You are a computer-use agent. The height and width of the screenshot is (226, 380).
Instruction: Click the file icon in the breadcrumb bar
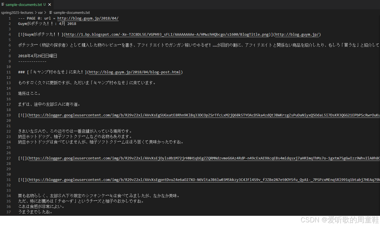50,12
